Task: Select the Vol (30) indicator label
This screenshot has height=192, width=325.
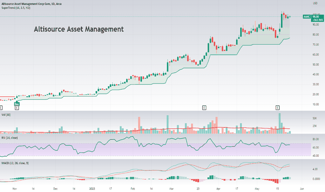Action: coord(6,115)
